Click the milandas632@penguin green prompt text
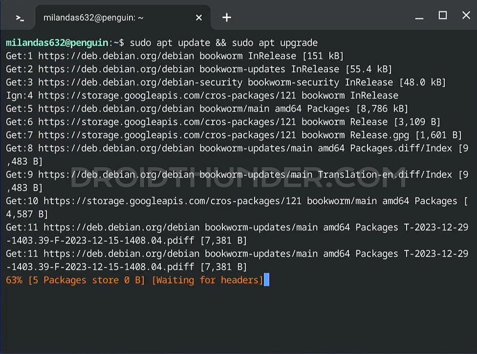Image resolution: width=477 pixels, height=354 pixels. point(57,43)
